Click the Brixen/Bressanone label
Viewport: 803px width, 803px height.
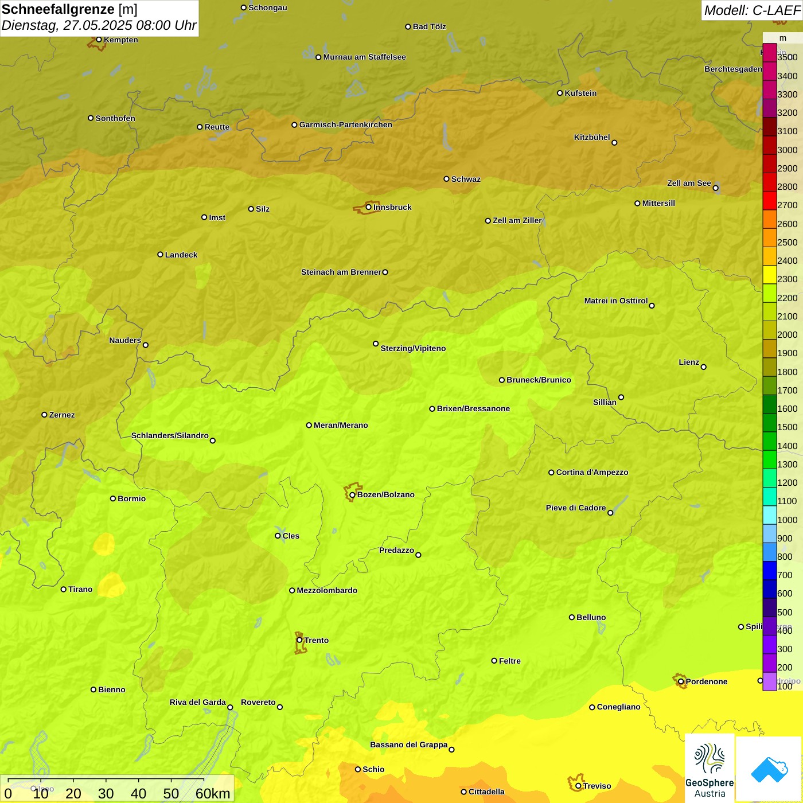click(473, 408)
